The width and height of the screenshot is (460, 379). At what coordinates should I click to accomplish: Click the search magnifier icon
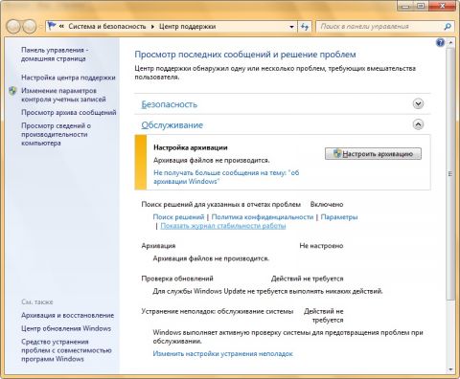(x=448, y=27)
